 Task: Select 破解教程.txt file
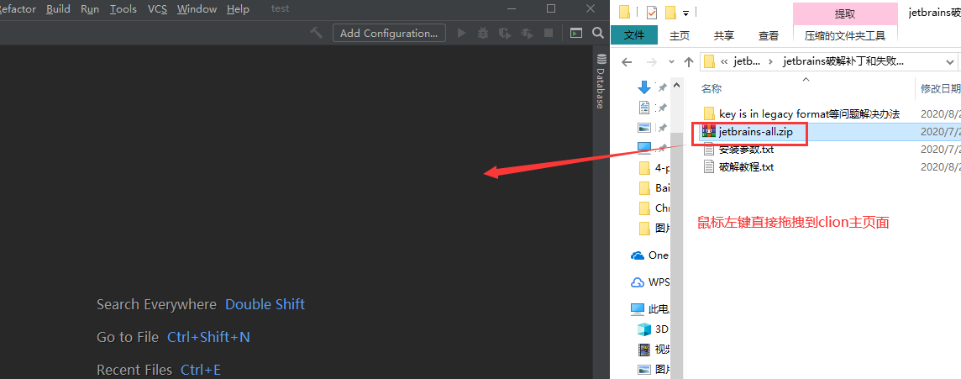[738, 166]
